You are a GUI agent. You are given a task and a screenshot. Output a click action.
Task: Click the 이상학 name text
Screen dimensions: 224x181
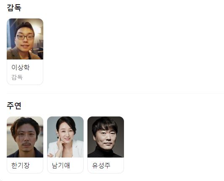21,67
